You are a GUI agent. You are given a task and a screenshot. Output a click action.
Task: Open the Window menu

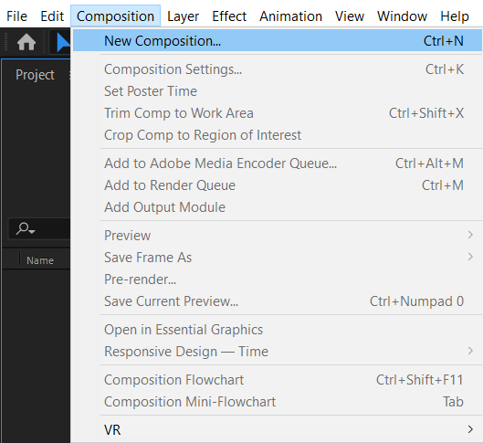pyautogui.click(x=402, y=16)
